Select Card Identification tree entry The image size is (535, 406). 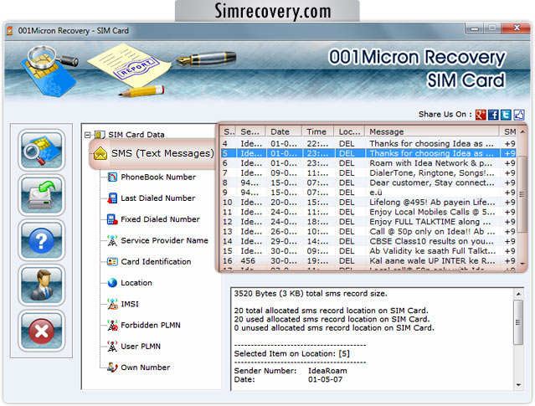(x=156, y=262)
